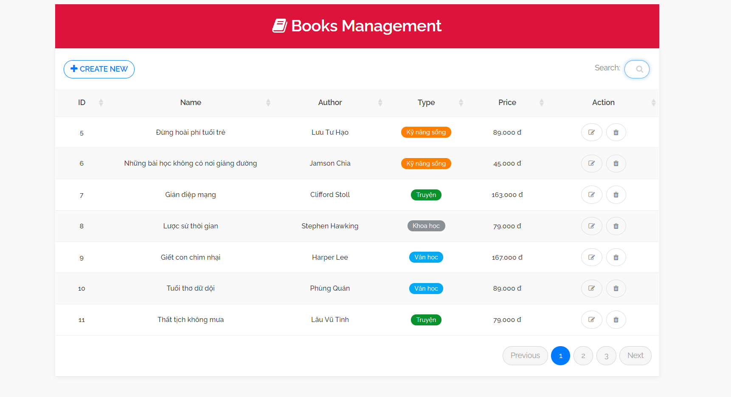This screenshot has height=397, width=731.
Task: Delete the book 'Thất tịch không mưa'
Action: pos(616,319)
